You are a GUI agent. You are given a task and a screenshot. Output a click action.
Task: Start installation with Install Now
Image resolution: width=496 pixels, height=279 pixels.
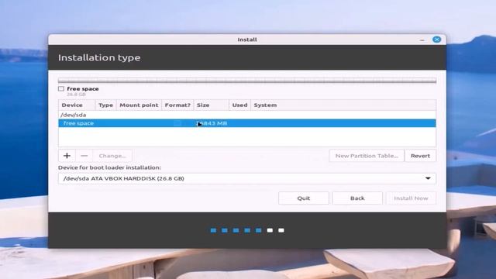point(411,198)
